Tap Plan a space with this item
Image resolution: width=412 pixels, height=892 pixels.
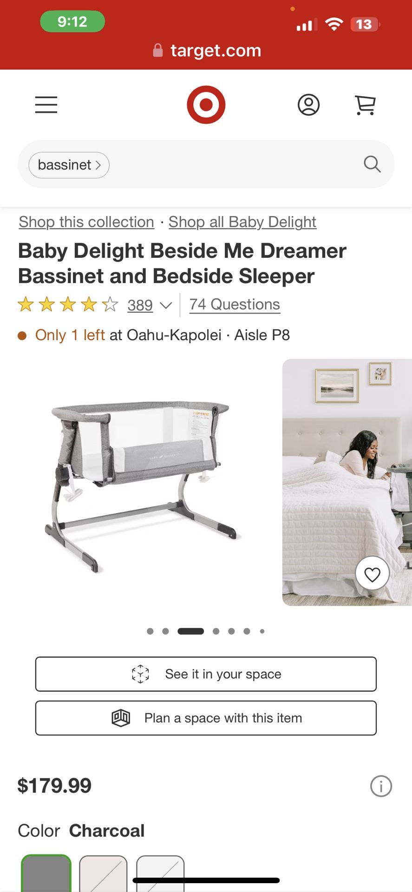pyautogui.click(x=206, y=718)
